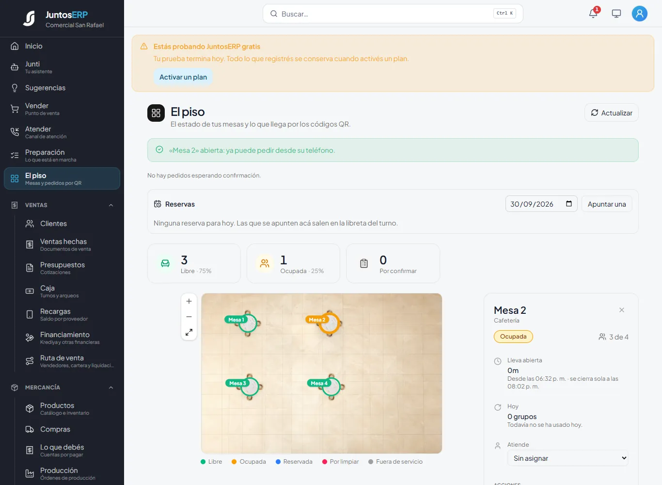This screenshot has width=662, height=485.
Task: Click the reservation date field
Action: (541, 204)
